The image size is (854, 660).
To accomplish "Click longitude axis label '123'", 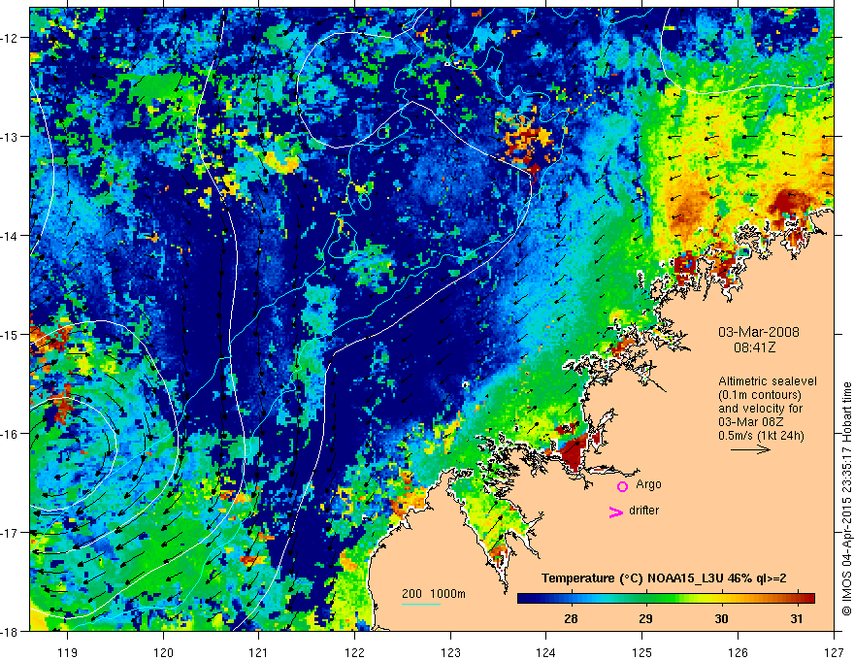I will [450, 652].
